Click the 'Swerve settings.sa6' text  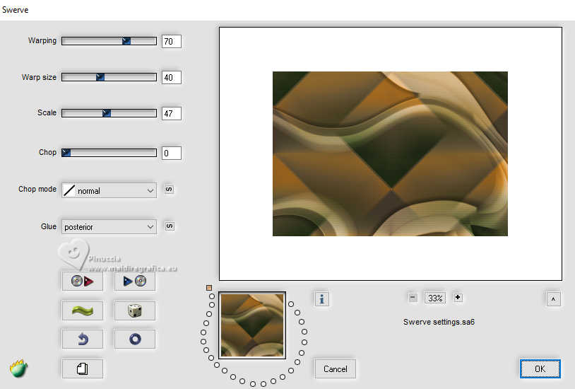439,322
